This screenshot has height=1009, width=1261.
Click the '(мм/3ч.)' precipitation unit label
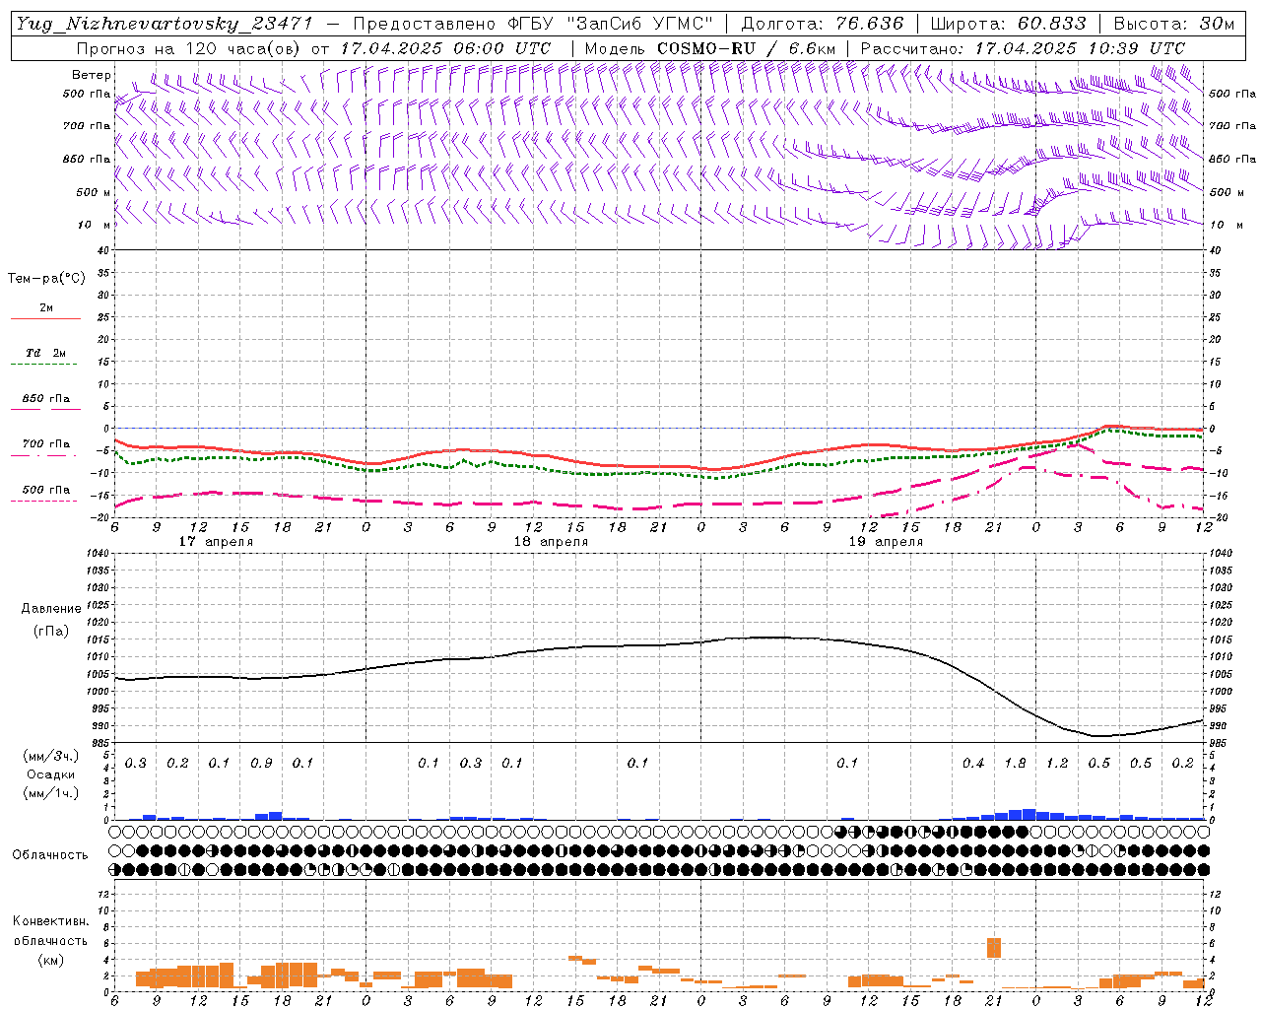[50, 756]
